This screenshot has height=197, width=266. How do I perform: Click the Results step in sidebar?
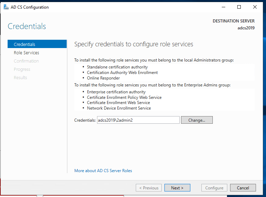(20, 77)
